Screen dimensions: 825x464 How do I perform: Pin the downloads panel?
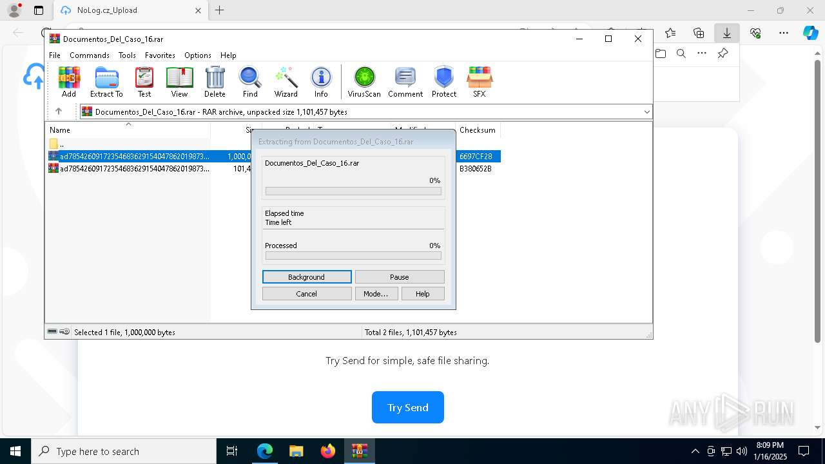click(x=723, y=53)
